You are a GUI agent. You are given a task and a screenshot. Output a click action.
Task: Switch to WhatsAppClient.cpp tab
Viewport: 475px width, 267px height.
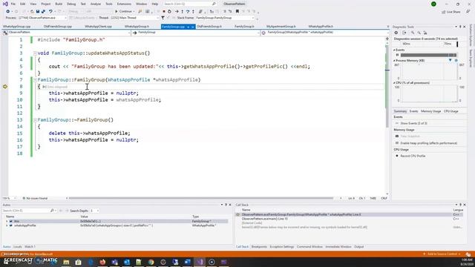[98, 27]
